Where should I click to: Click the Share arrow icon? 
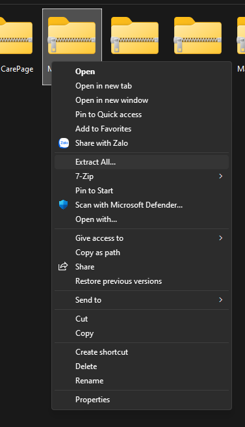tap(63, 267)
